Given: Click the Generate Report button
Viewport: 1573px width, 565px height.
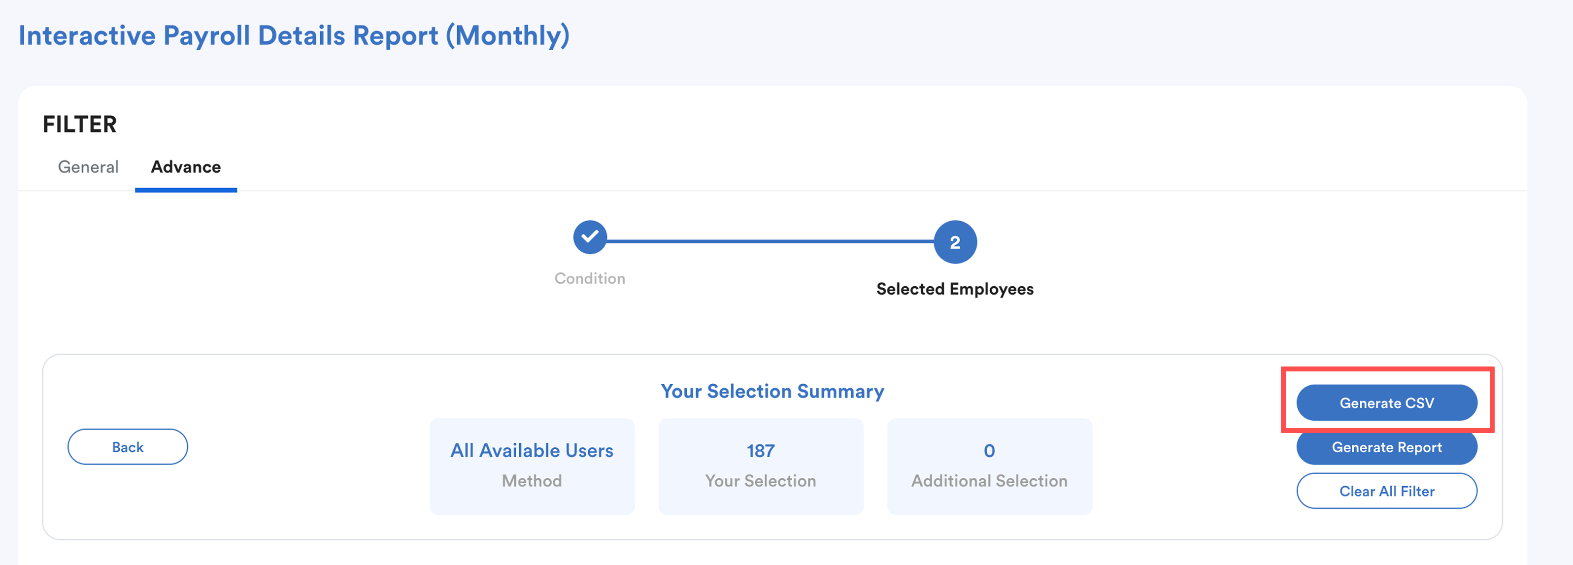Looking at the screenshot, I should pos(1386,448).
